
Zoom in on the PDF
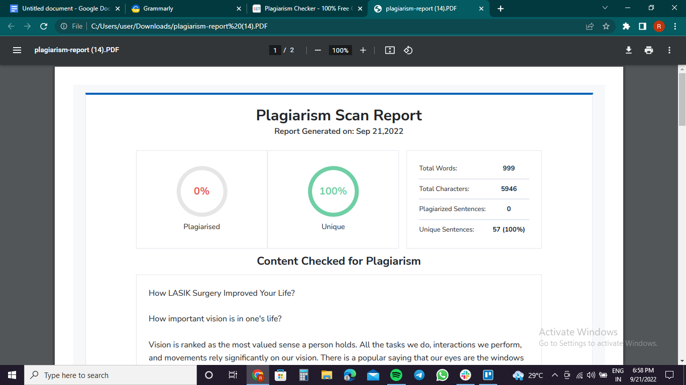[363, 50]
